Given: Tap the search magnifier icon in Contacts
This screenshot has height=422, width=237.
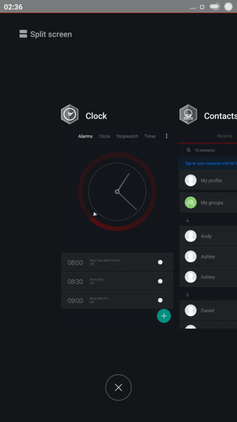Looking at the screenshot, I should [x=189, y=150].
